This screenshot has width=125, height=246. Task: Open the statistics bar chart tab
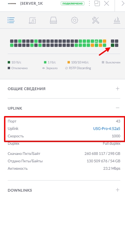pyautogui.click(x=117, y=20)
